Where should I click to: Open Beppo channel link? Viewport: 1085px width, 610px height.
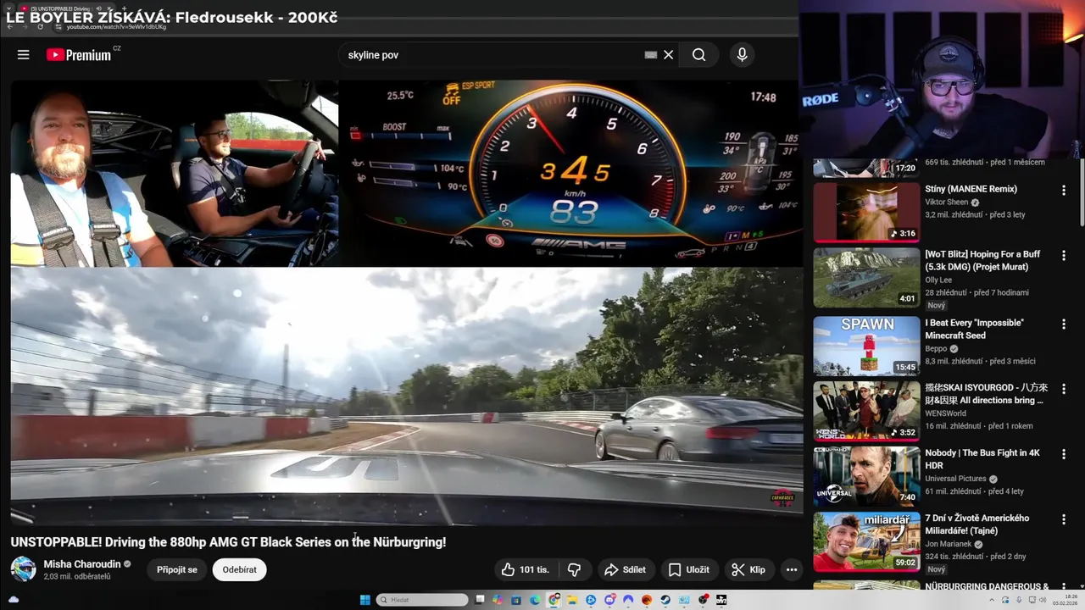click(x=937, y=349)
